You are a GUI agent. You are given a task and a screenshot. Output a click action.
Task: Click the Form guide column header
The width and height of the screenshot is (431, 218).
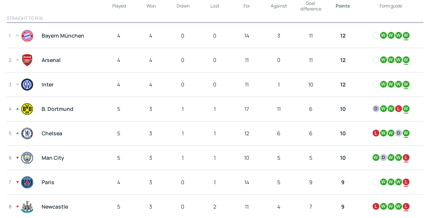(391, 6)
